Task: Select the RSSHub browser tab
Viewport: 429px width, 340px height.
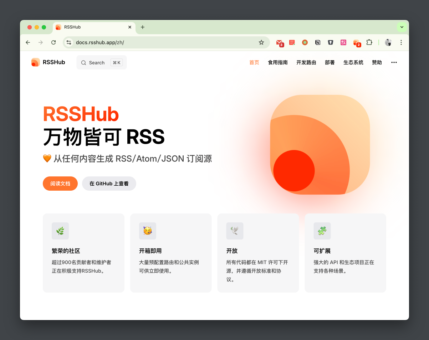Action: coord(94,27)
